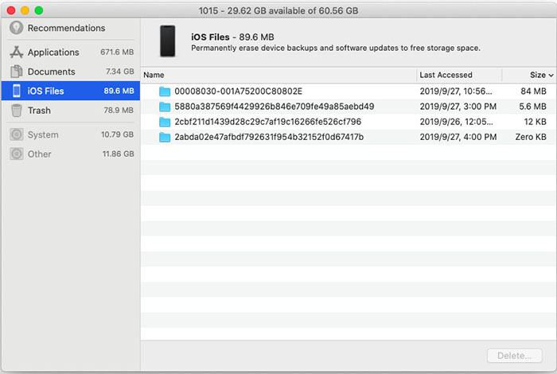Select System in the sidebar
557x374 pixels.
pyautogui.click(x=71, y=134)
